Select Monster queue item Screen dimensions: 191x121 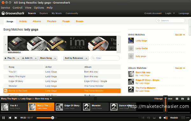(x=95, y=107)
